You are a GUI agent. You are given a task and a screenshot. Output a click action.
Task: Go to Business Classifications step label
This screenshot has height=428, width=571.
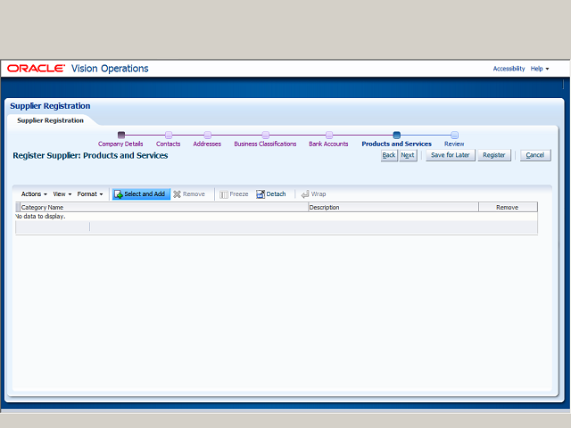265,144
